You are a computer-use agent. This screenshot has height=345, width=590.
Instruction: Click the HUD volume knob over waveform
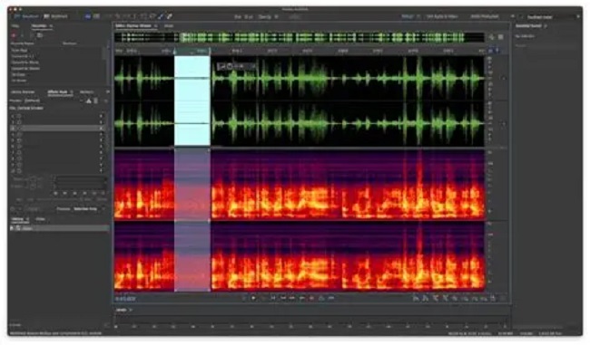pyautogui.click(x=230, y=66)
